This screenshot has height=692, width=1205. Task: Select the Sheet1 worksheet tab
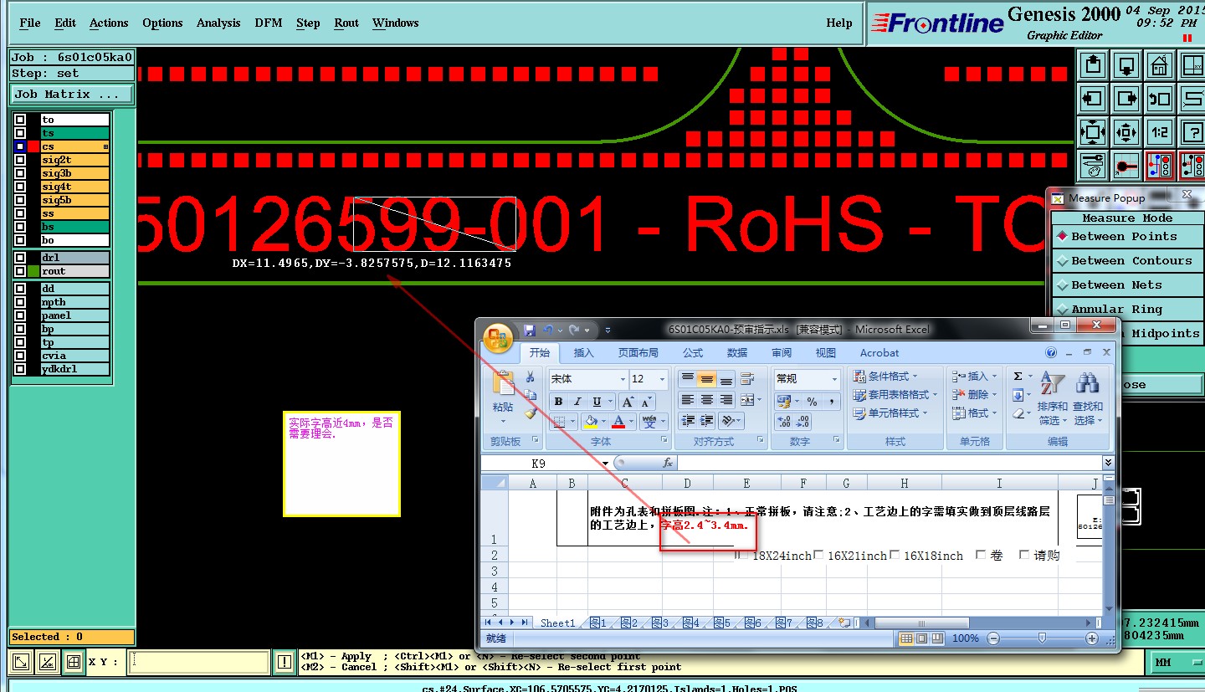(x=557, y=623)
